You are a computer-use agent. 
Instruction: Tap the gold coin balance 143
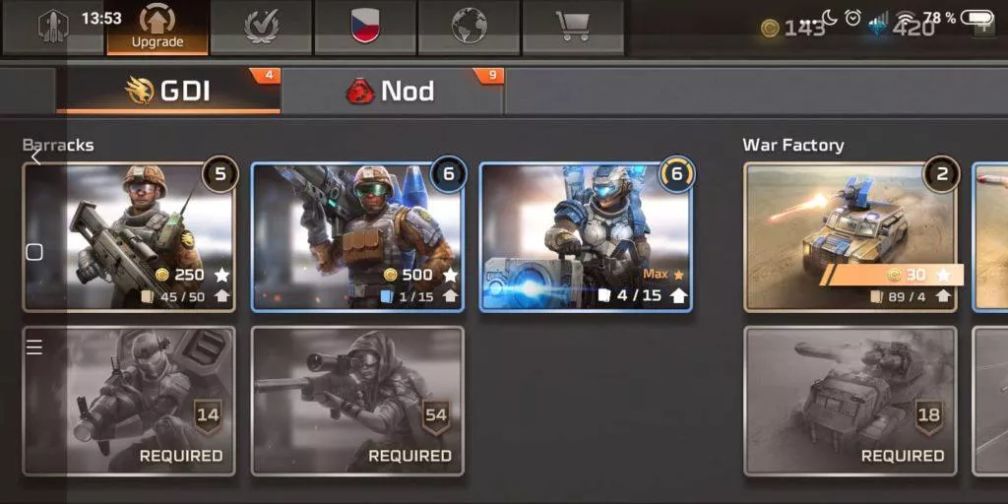(x=792, y=28)
